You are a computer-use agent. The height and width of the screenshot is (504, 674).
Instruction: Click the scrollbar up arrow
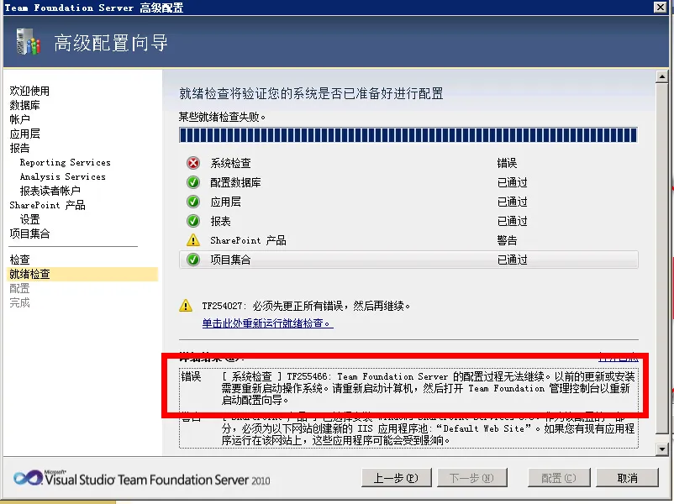pos(662,76)
